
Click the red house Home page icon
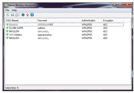(28, 15)
